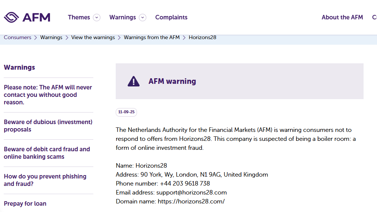Expand the Themes dropdown chevron

pos(97,18)
